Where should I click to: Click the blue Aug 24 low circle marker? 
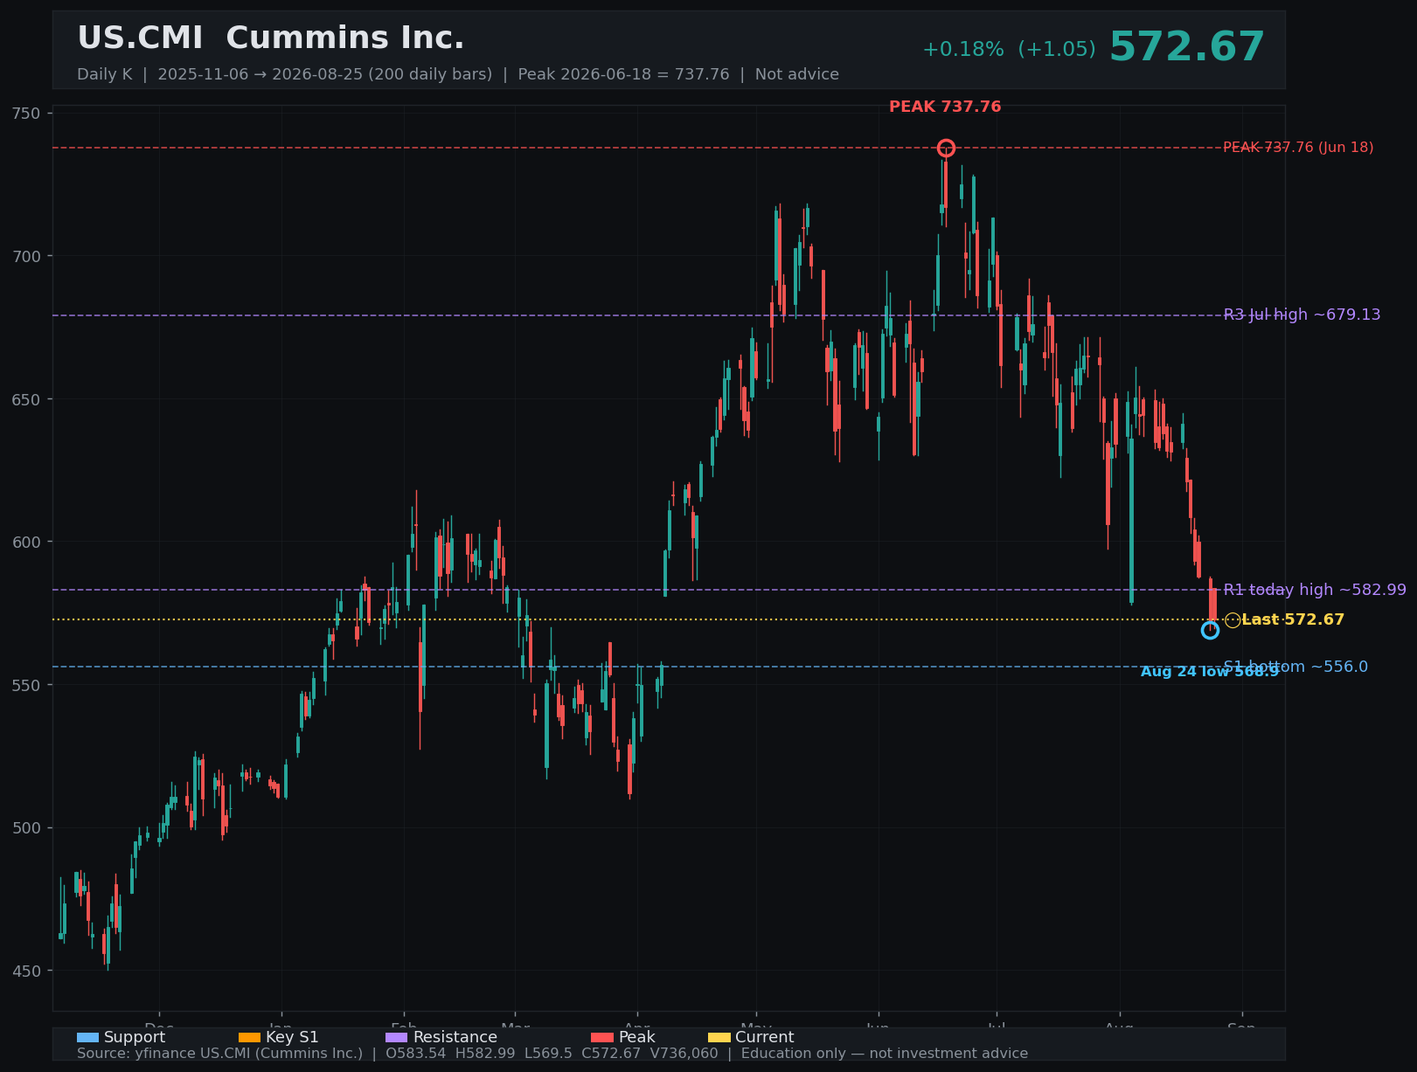tap(1210, 630)
